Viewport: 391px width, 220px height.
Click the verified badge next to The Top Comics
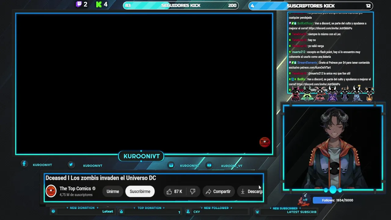point(94,189)
